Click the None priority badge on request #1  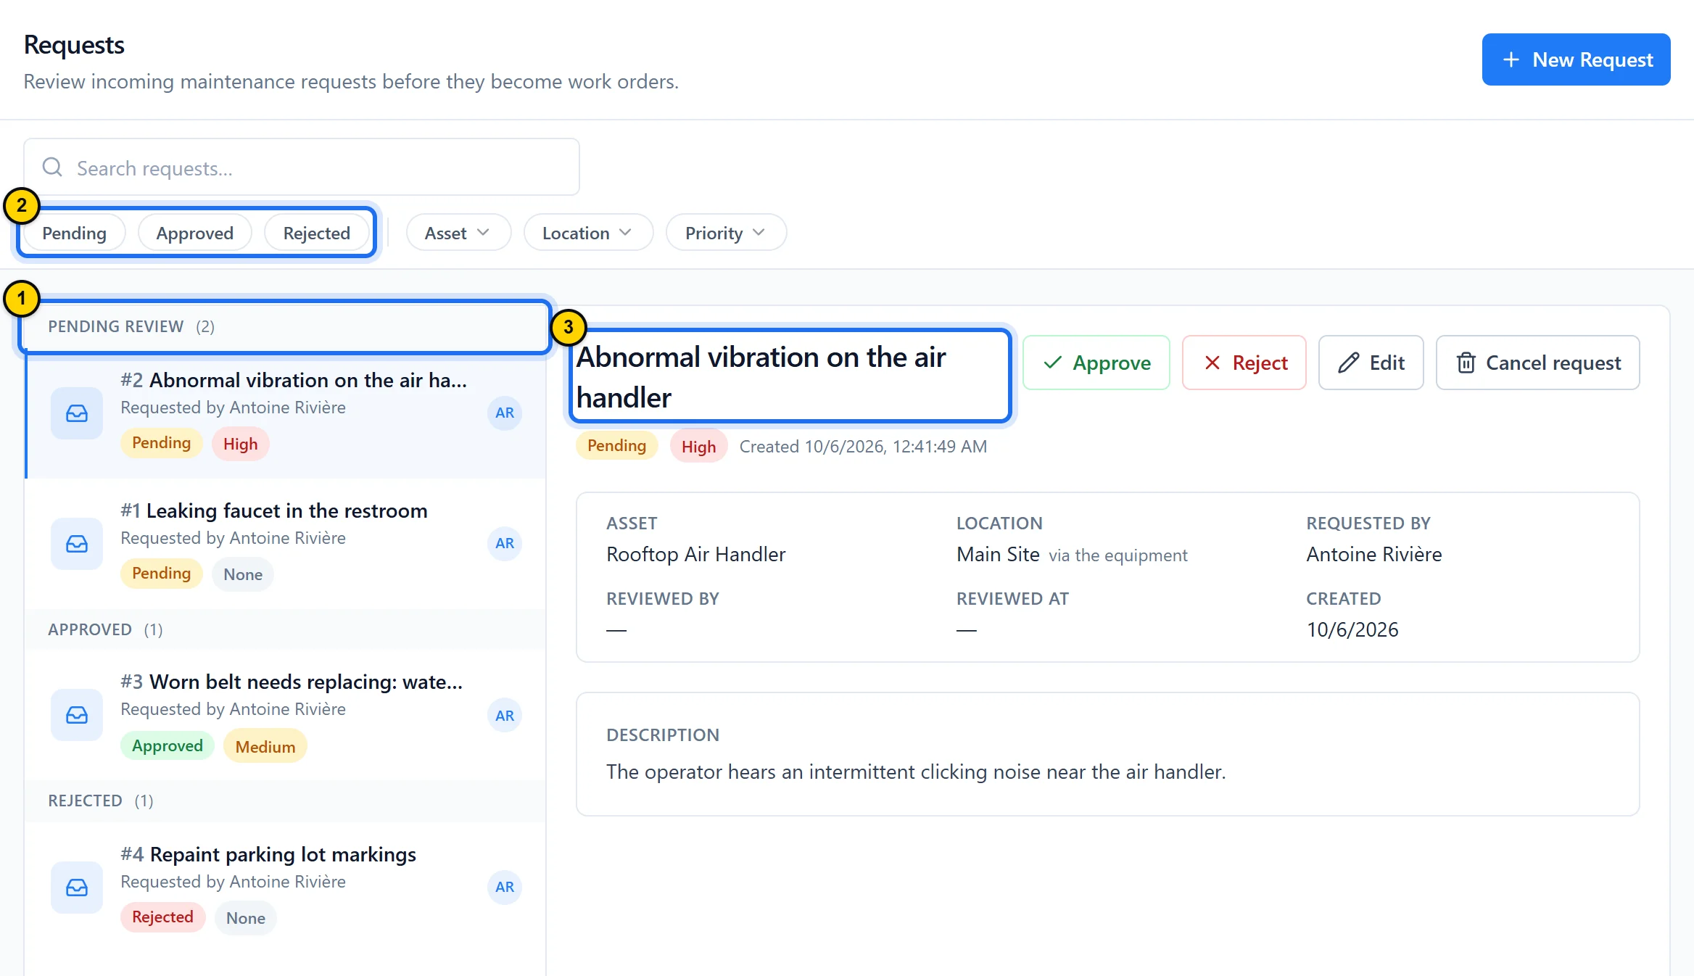243,574
